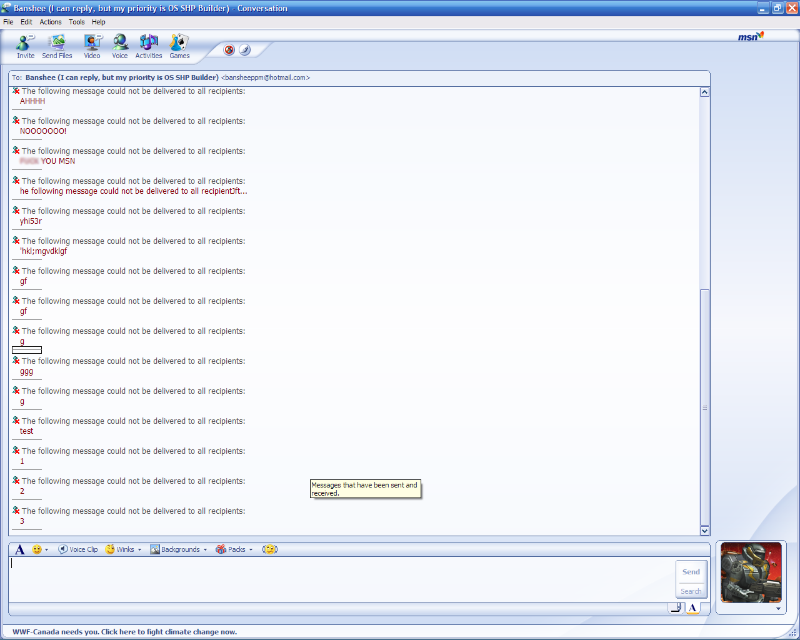Viewport: 800px width, 640px height.
Task: Click the smiley emoticon button
Action: coord(37,549)
